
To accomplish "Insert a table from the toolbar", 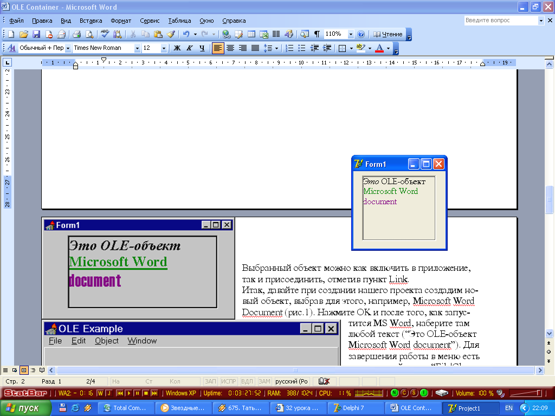I will click(251, 34).
